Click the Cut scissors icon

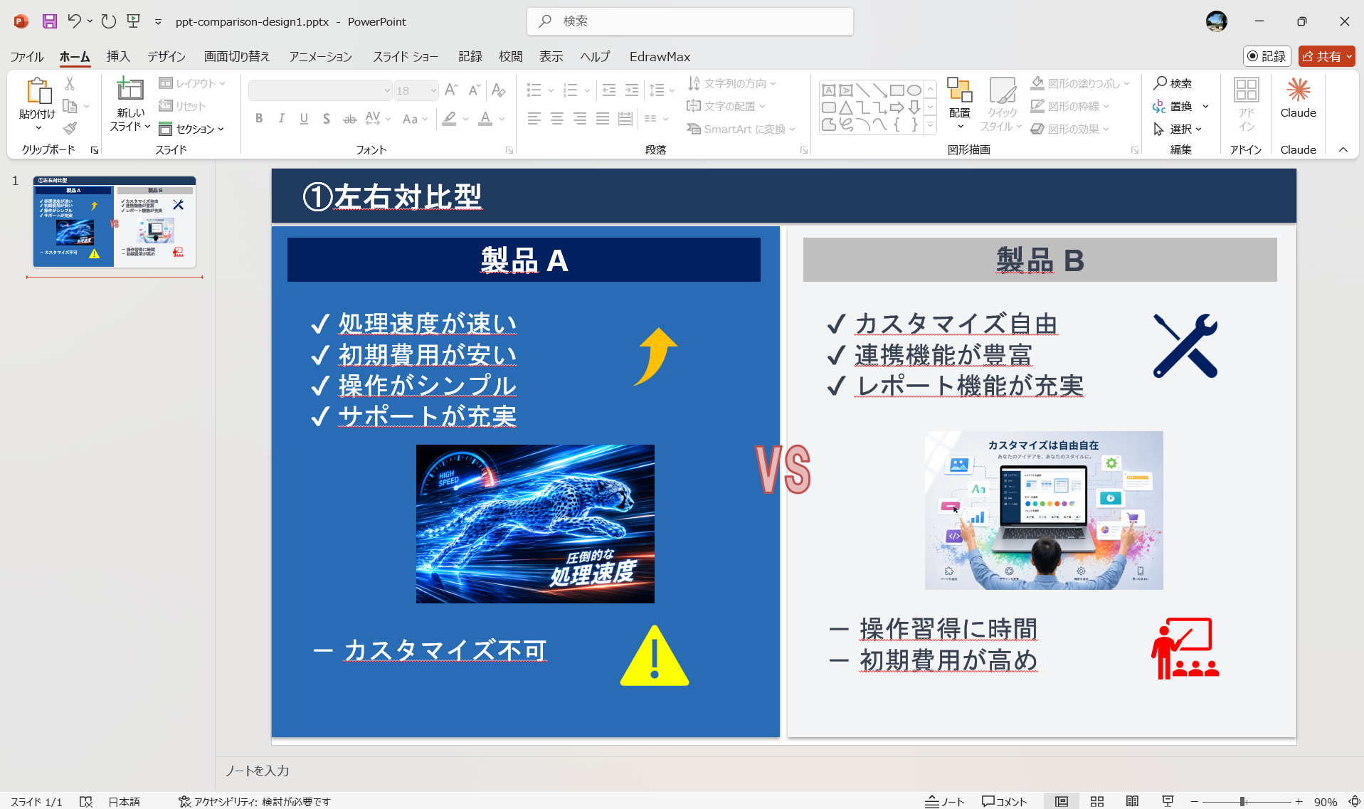pos(70,83)
